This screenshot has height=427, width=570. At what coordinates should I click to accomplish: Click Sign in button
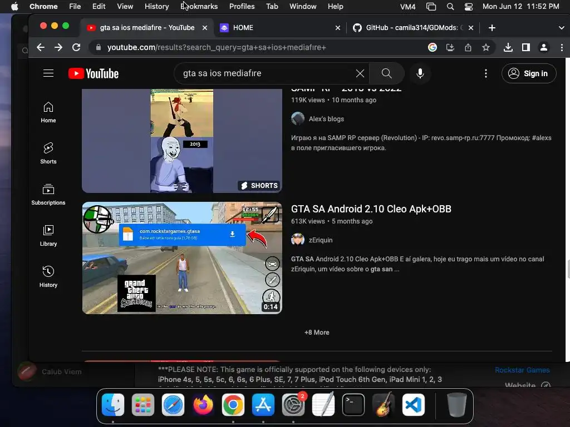point(529,73)
